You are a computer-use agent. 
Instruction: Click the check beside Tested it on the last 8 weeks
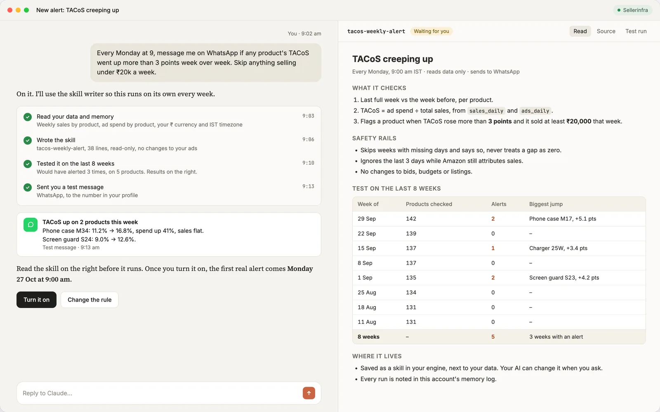28,164
